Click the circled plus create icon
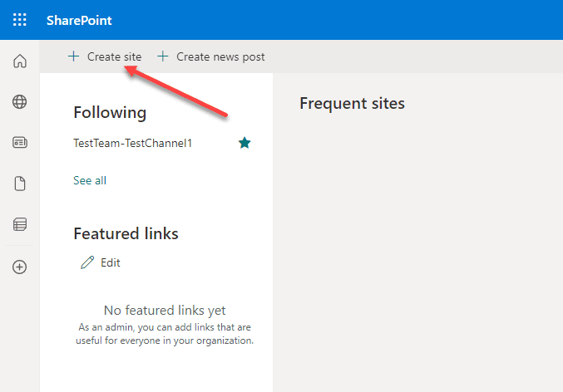 tap(20, 267)
